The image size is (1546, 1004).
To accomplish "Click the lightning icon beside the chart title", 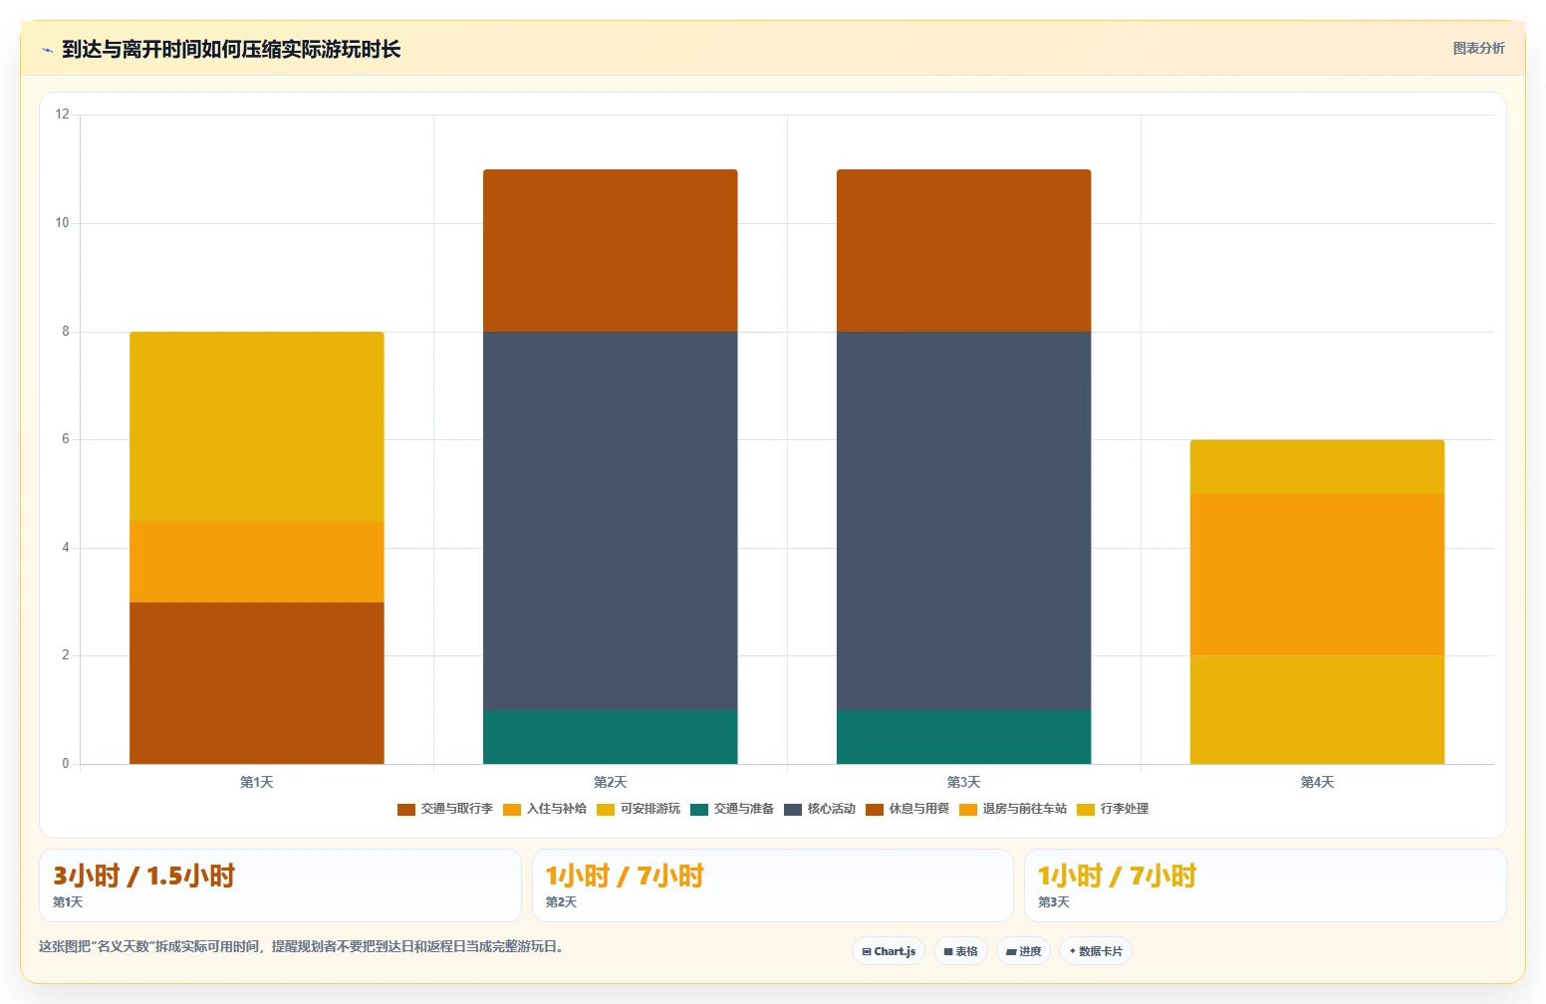I will click(x=47, y=50).
